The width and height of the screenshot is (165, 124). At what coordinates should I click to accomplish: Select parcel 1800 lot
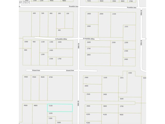[x=92, y=18]
